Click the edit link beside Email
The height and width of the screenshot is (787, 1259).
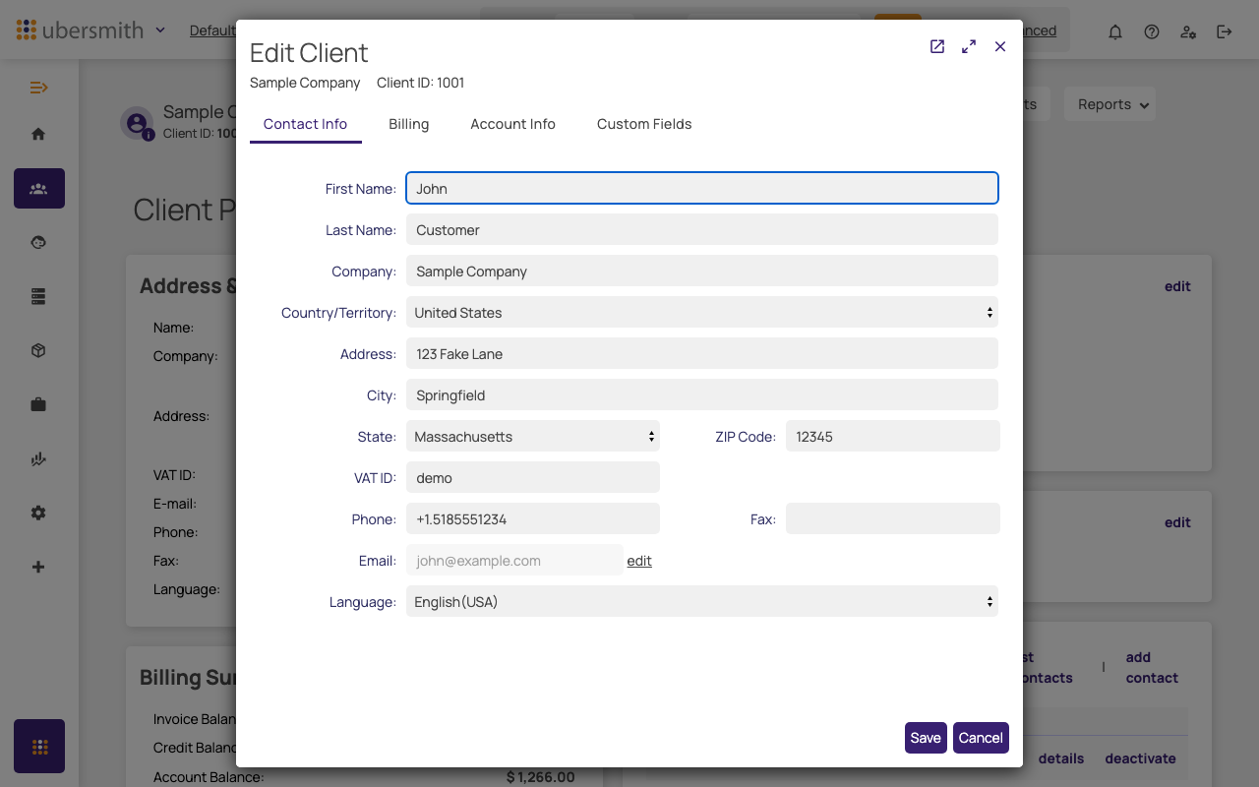coord(639,561)
